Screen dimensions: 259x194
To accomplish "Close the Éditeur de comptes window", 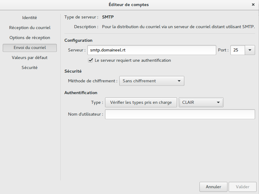I will pos(253,5).
